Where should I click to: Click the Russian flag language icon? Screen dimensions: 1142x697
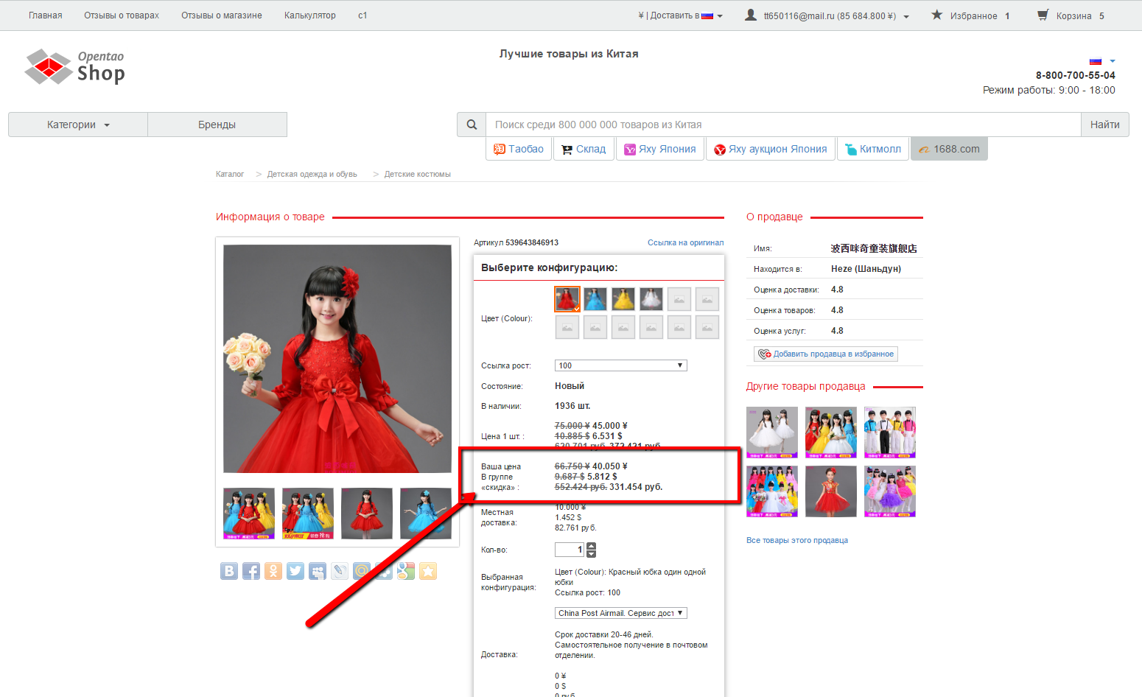[x=1096, y=61]
